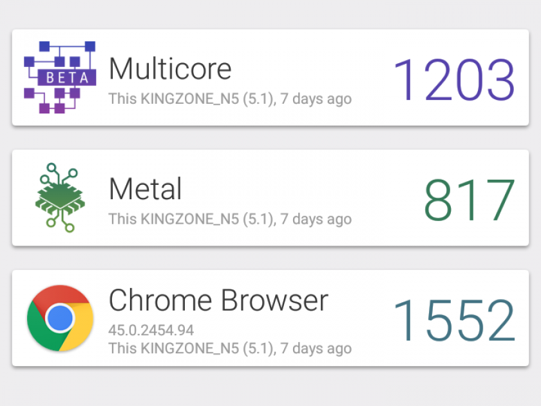The image size is (541, 406).
Task: Tap the KINGZONE_N5 device line under Chrome Browser
Action: click(x=230, y=349)
